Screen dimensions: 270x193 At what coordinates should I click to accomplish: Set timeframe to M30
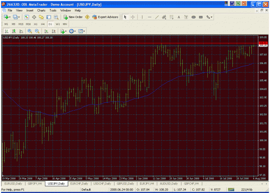coord(28,24)
